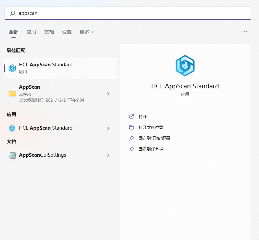The height and width of the screenshot is (240, 259).
Task: Click the AppScan folder icon
Action: [x=12, y=93]
